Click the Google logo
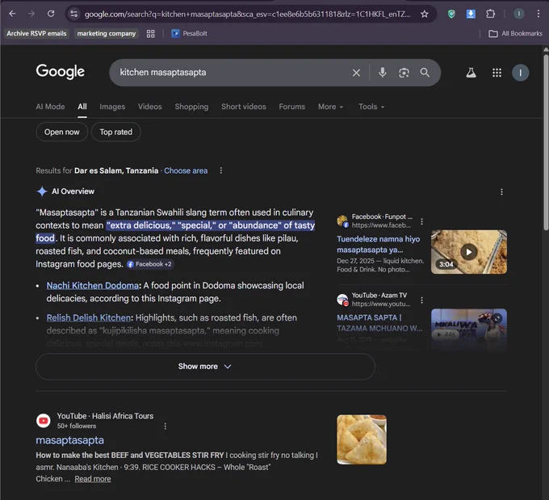549x500 pixels. 61,71
